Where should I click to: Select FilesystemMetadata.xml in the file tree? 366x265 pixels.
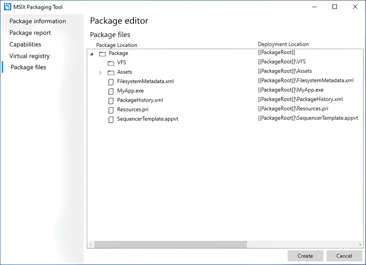(146, 81)
